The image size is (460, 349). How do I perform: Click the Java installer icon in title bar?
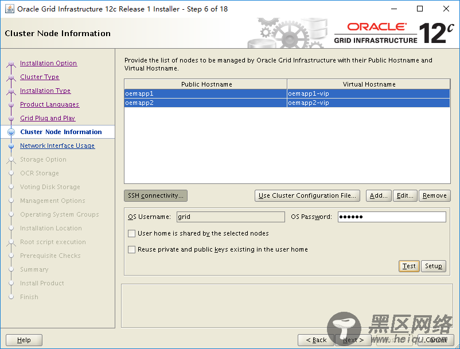(x=9, y=9)
